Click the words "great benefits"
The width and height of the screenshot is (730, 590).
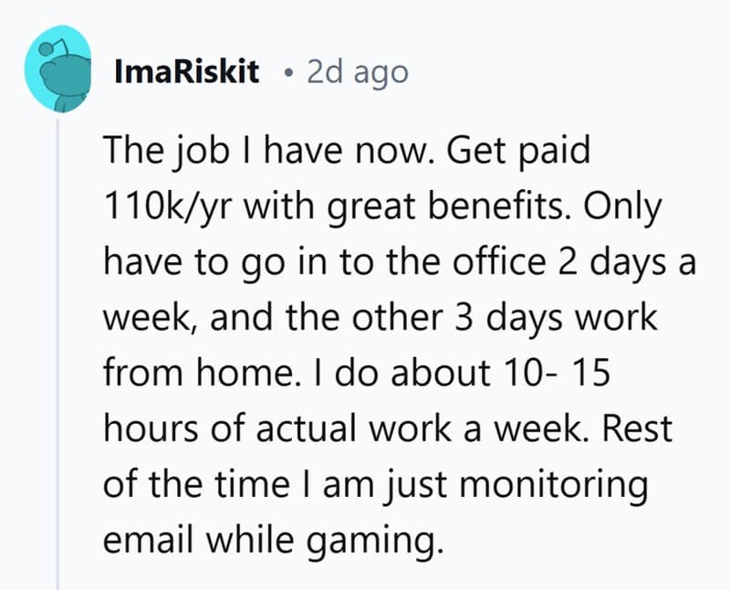(420, 208)
